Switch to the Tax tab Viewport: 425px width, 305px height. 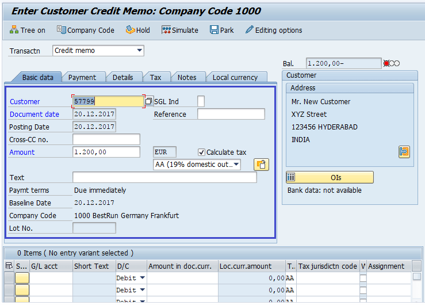(156, 78)
